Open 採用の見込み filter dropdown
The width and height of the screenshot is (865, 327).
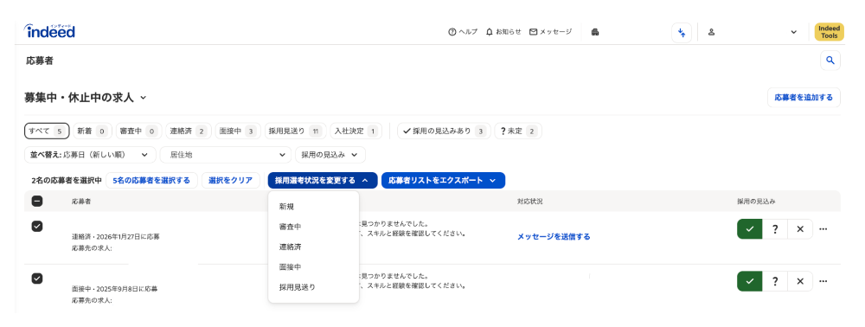pyautogui.click(x=330, y=155)
